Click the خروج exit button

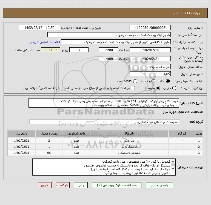click(45, 185)
